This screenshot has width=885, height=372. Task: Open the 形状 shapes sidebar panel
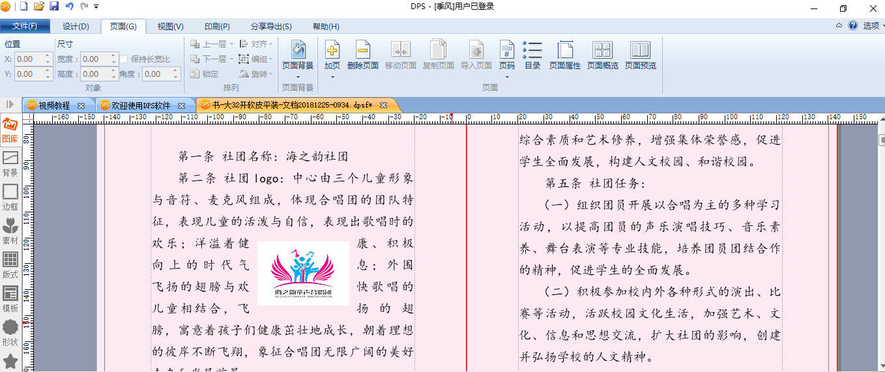click(x=10, y=333)
